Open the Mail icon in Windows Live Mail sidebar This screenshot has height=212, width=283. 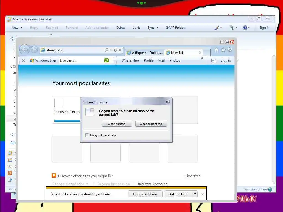point(10,153)
